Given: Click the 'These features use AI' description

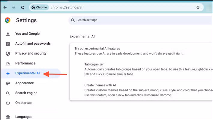Looking at the screenshot, I should coord(129,53).
